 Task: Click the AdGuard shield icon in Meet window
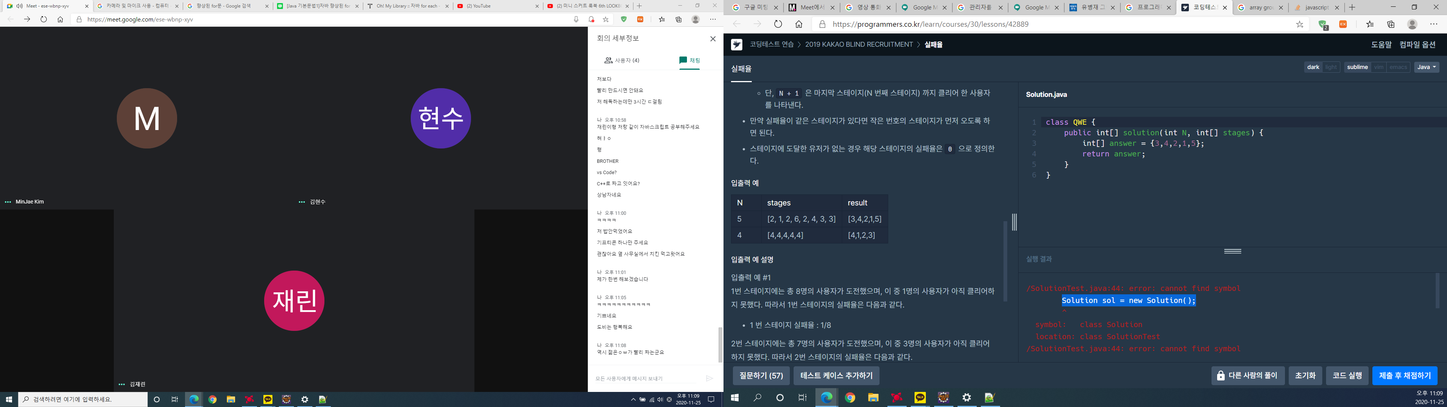[624, 19]
